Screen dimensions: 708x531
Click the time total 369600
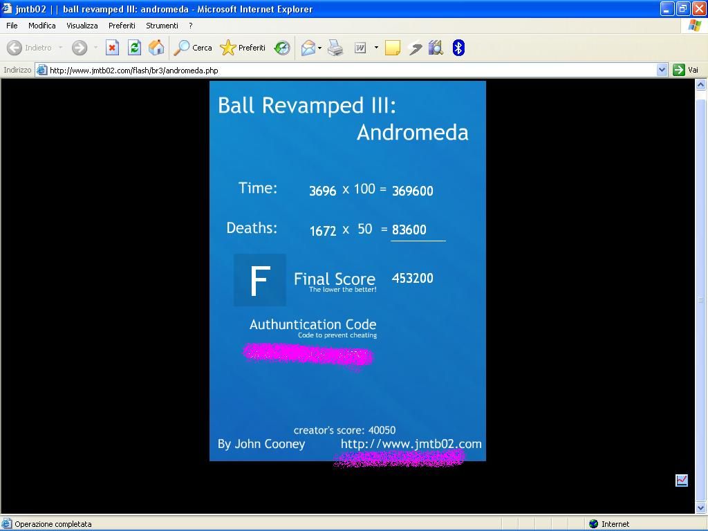(412, 191)
